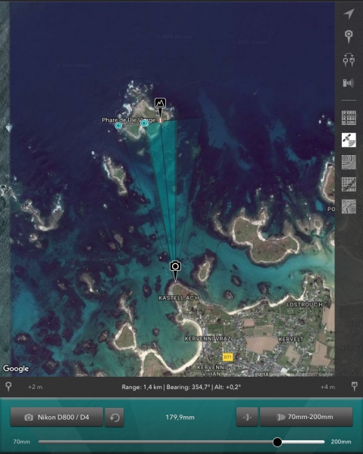Tap the camera pin on the map
Viewport: 363px width, 454px height.
coord(175,270)
